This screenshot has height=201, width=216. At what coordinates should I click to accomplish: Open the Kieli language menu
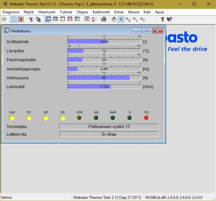[147, 12]
